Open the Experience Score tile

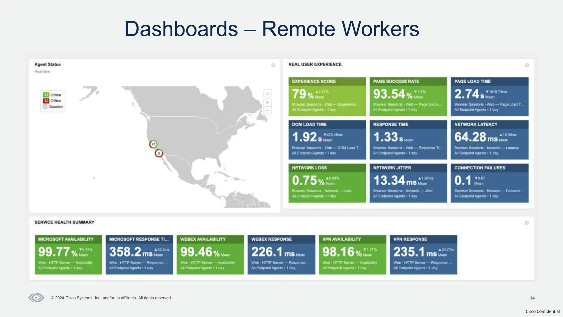click(x=327, y=97)
